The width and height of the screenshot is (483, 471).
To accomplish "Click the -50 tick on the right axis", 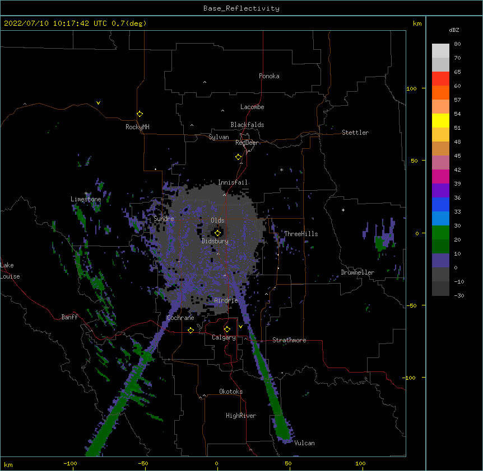I will (x=411, y=305).
